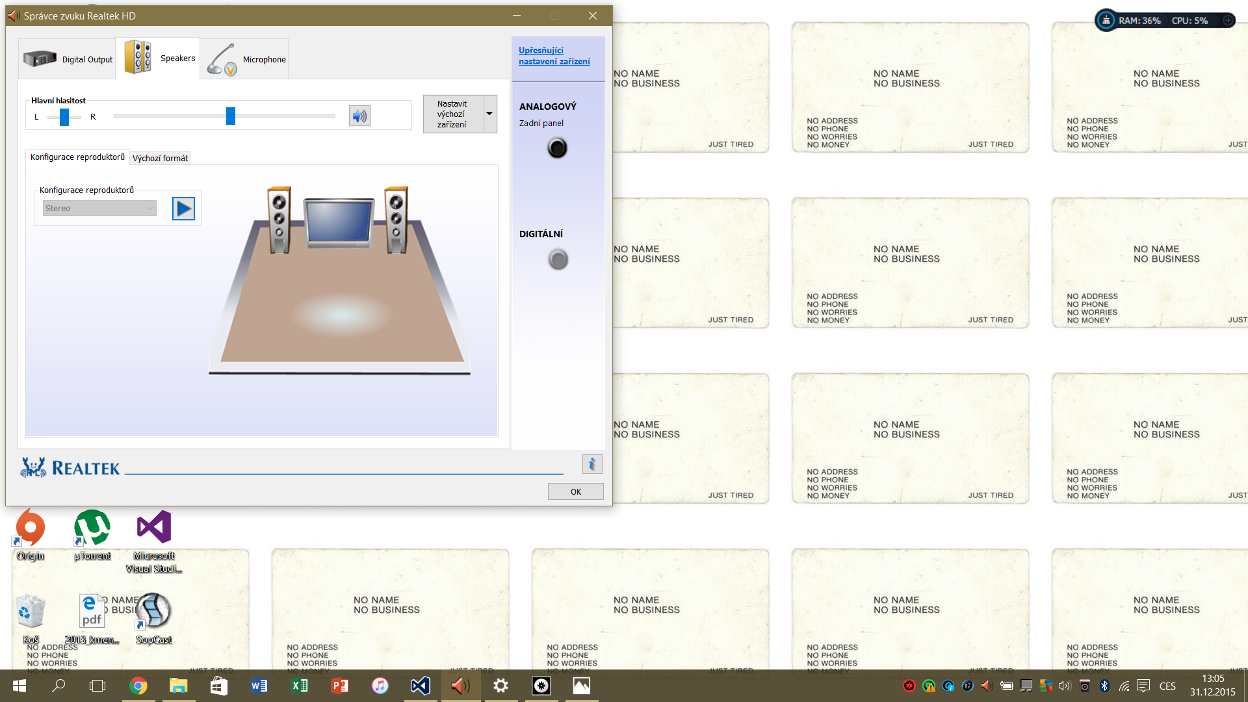Open Google Chrome from the taskbar
1248x702 pixels.
[x=138, y=686]
